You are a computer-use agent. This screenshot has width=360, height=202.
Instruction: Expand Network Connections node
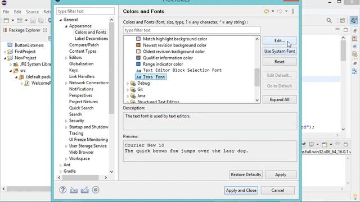tap(66, 83)
